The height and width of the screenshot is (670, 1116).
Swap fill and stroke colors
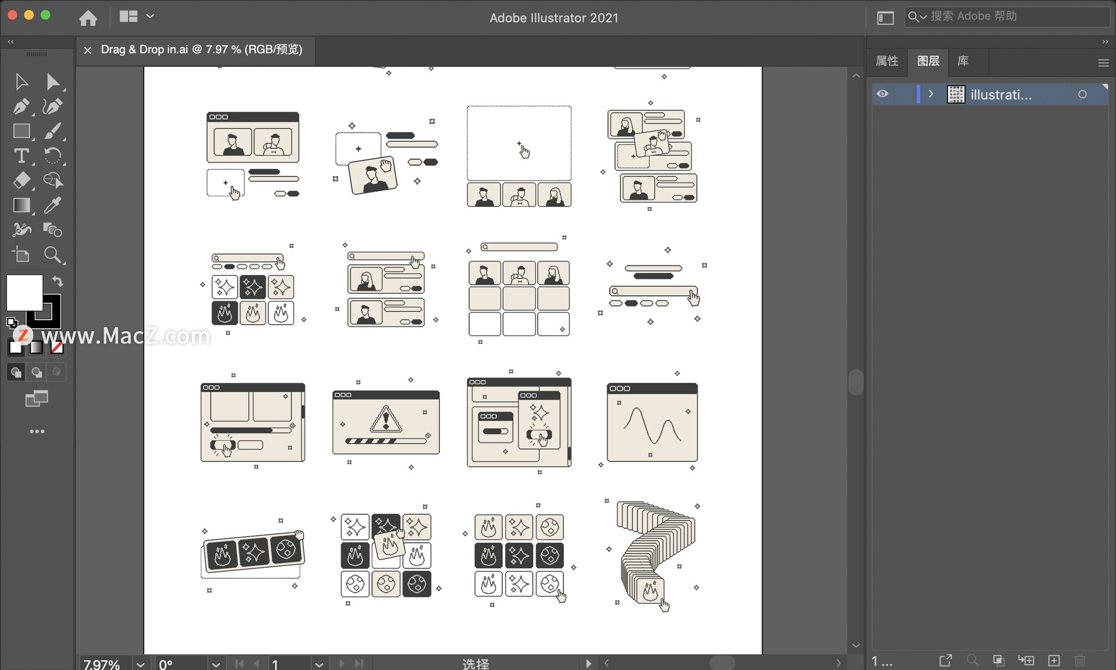point(58,281)
